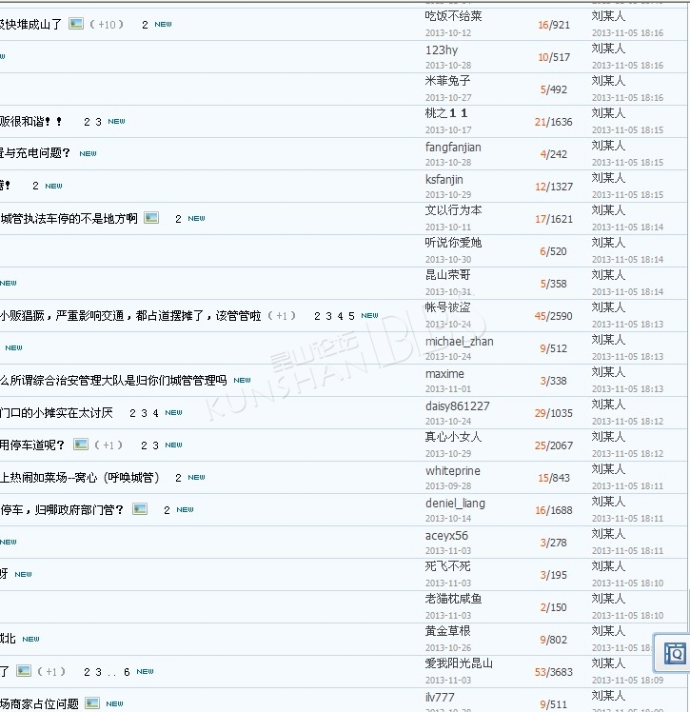Click NEW badge beside 贩很和谐！！ thread
The height and width of the screenshot is (712, 690).
coord(116,122)
